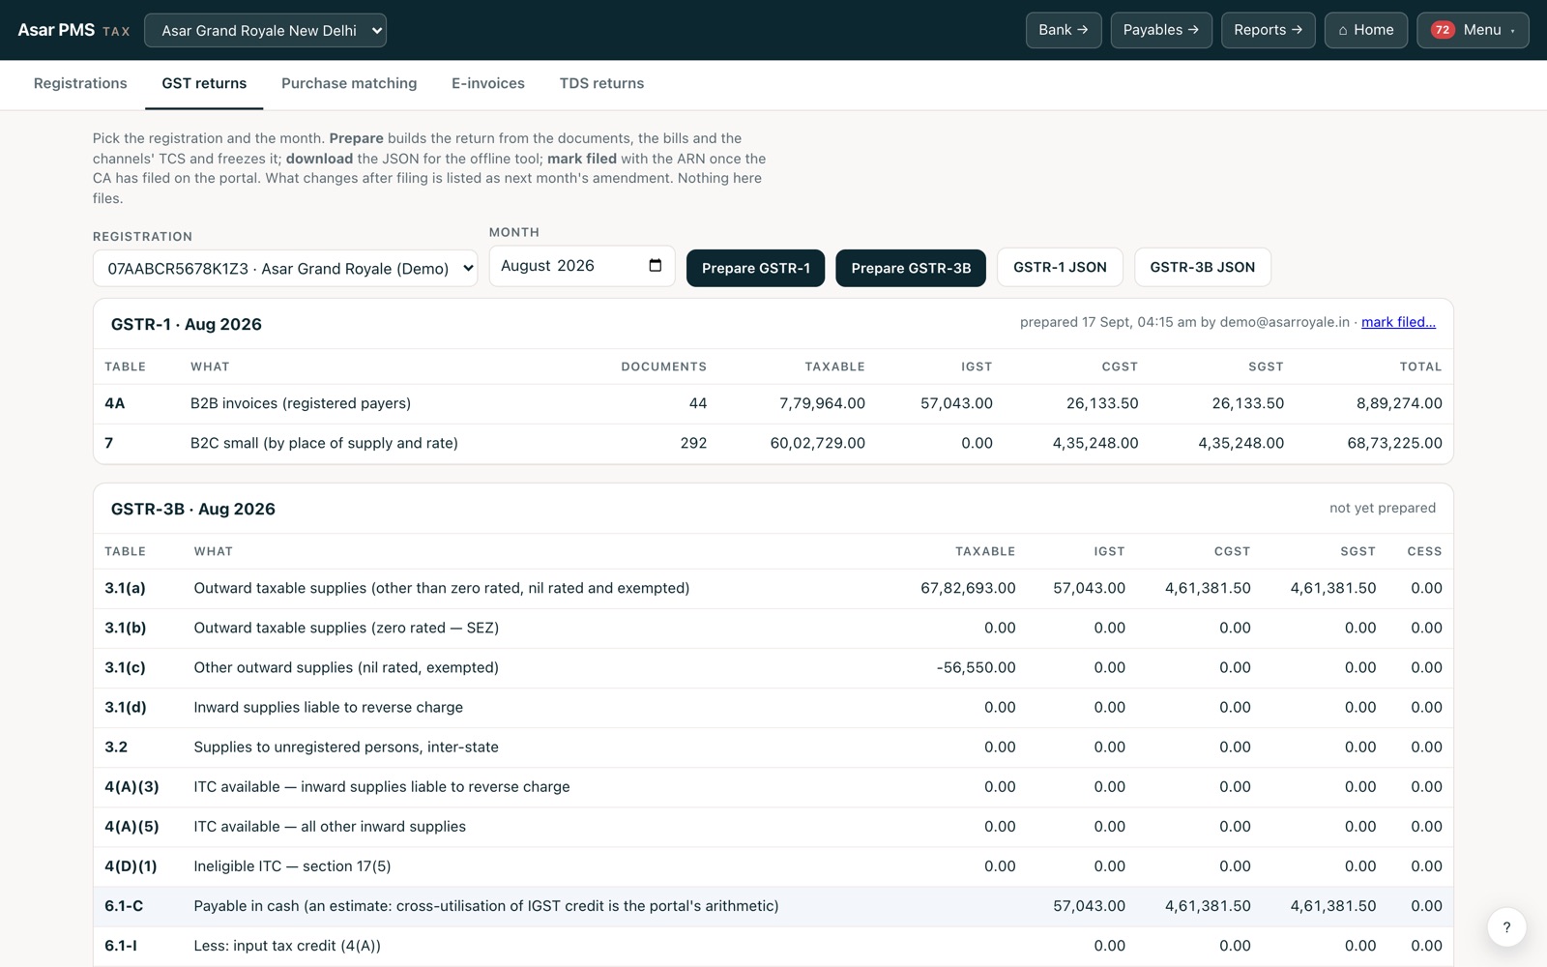
Task: Open the TDS returns tab
Action: tap(601, 83)
